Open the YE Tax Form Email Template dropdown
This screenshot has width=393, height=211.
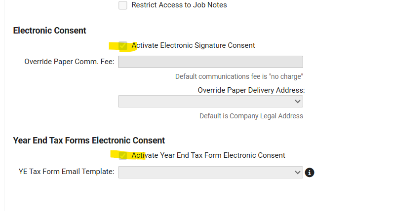coord(210,172)
